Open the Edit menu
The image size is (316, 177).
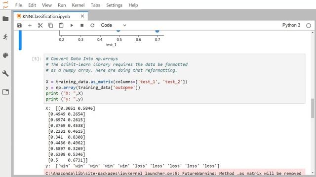point(32,5)
